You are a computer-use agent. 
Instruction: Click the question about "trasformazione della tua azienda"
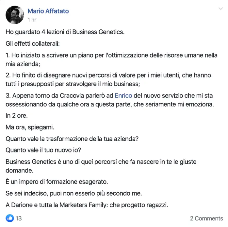[x=72, y=138]
